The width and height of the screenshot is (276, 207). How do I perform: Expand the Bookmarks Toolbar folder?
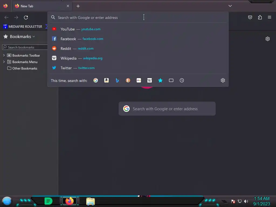coord(4,55)
